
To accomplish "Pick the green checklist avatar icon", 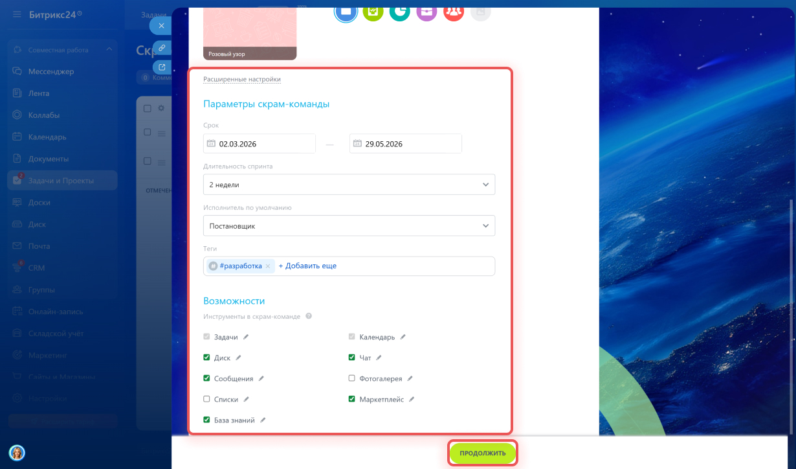I will (x=373, y=12).
